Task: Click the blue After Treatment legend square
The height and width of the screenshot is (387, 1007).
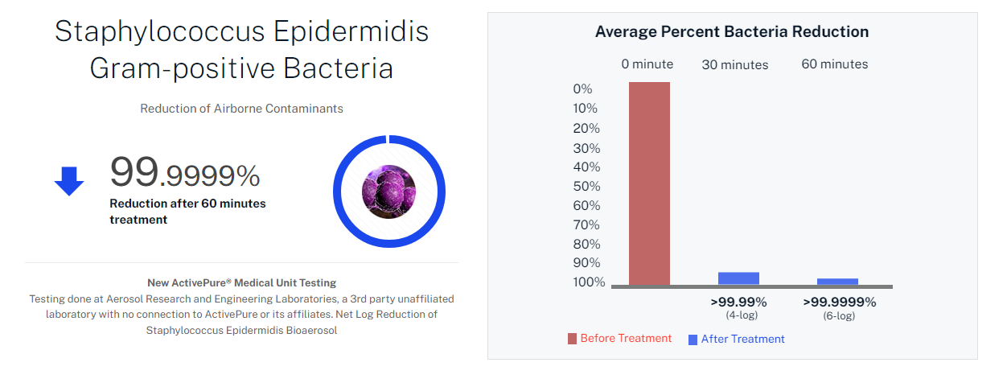Action: click(693, 340)
